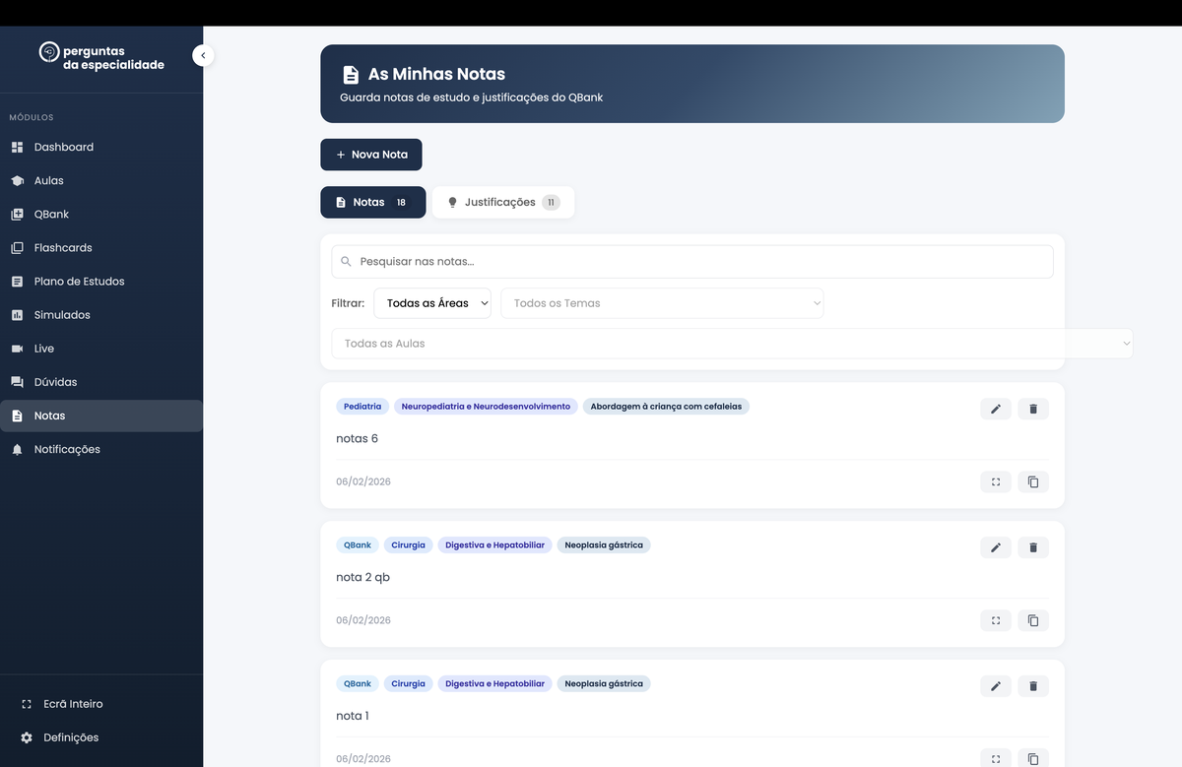Copy the 'notas 6' note contents
This screenshot has width=1182, height=767.
click(x=1033, y=481)
